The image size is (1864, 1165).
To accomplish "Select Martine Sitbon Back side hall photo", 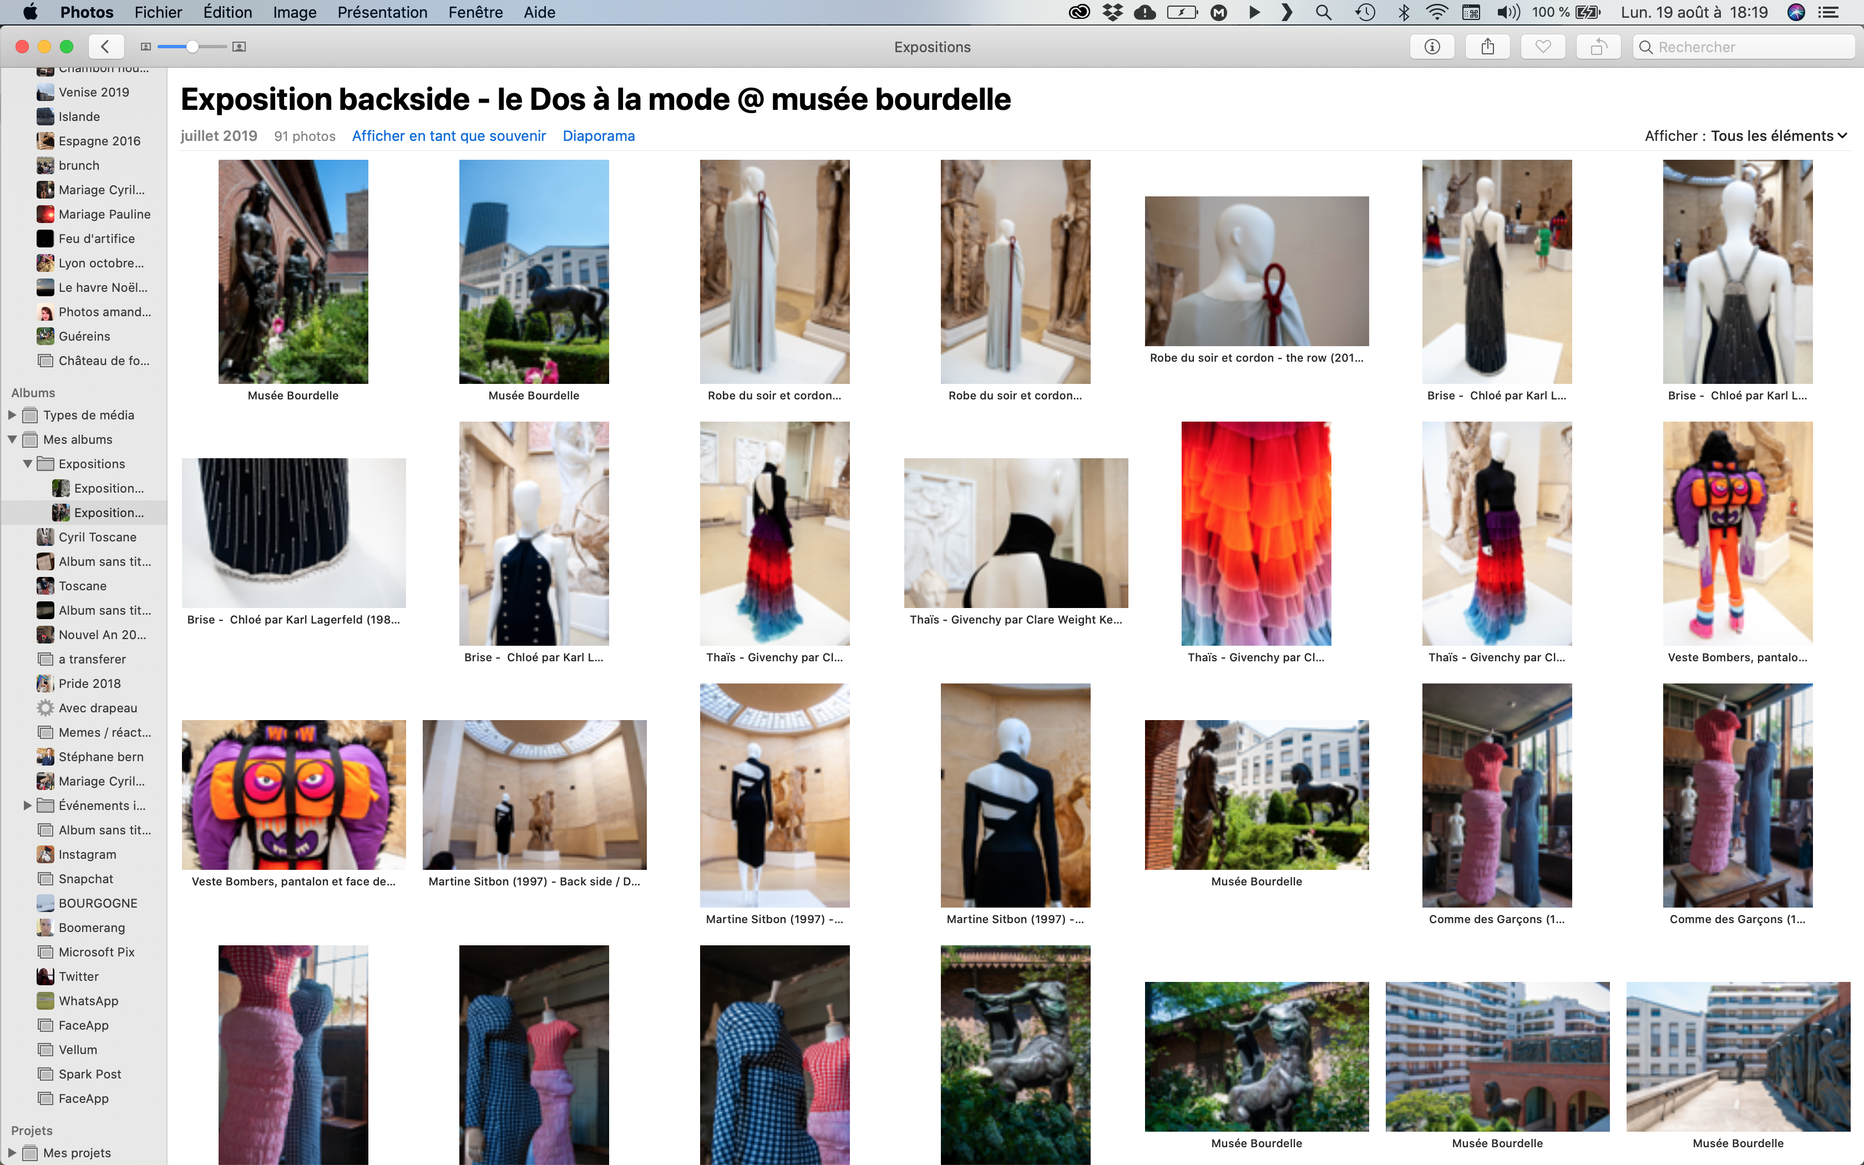I will pyautogui.click(x=535, y=795).
